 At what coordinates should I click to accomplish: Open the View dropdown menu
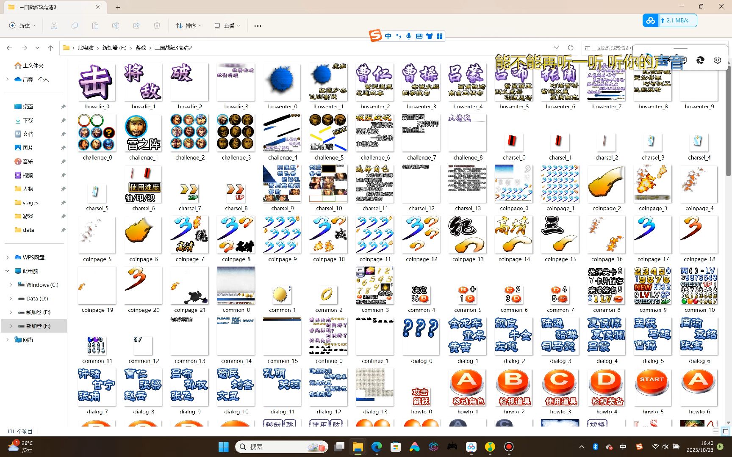point(227,26)
